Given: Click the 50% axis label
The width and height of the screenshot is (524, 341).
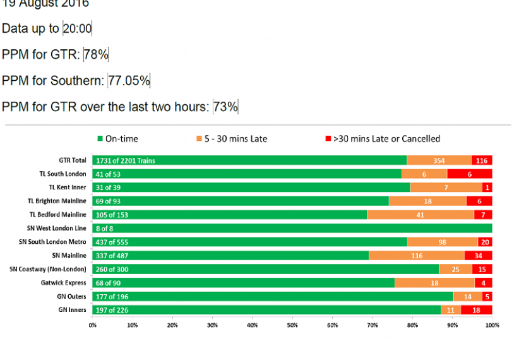Looking at the screenshot, I should click(x=292, y=326).
